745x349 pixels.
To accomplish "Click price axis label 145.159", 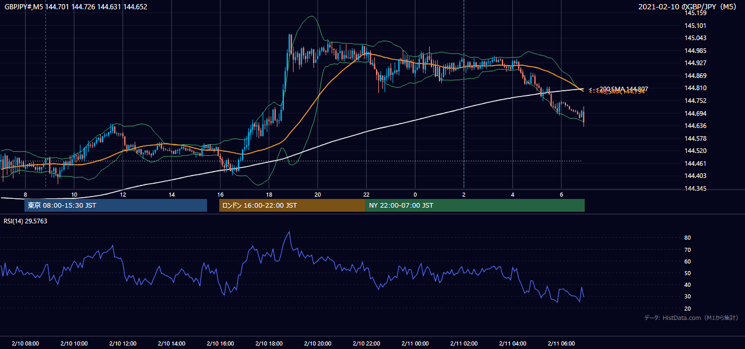I will [x=695, y=13].
